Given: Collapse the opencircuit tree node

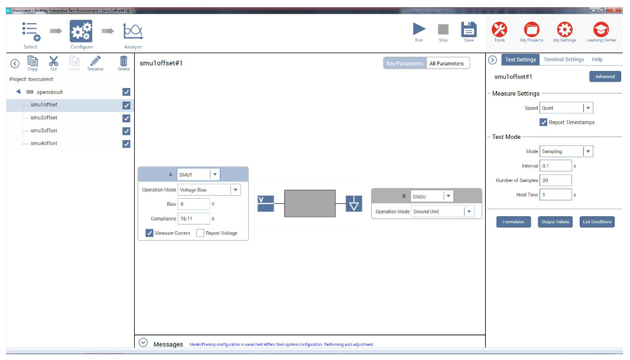Looking at the screenshot, I should (x=18, y=92).
